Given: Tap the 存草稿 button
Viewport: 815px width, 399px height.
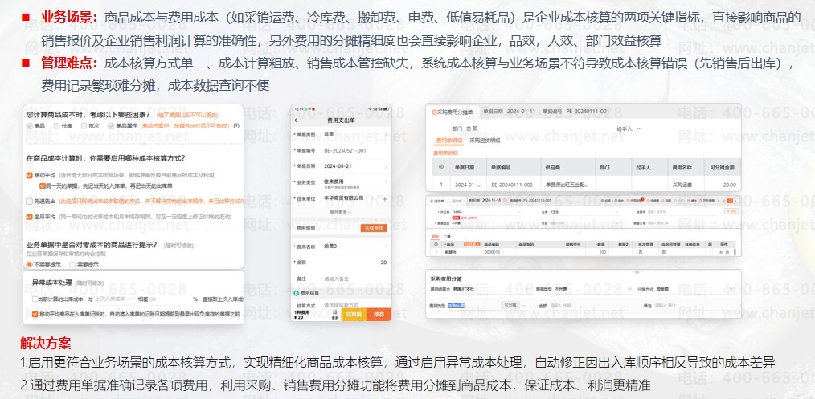Looking at the screenshot, I should click(353, 314).
